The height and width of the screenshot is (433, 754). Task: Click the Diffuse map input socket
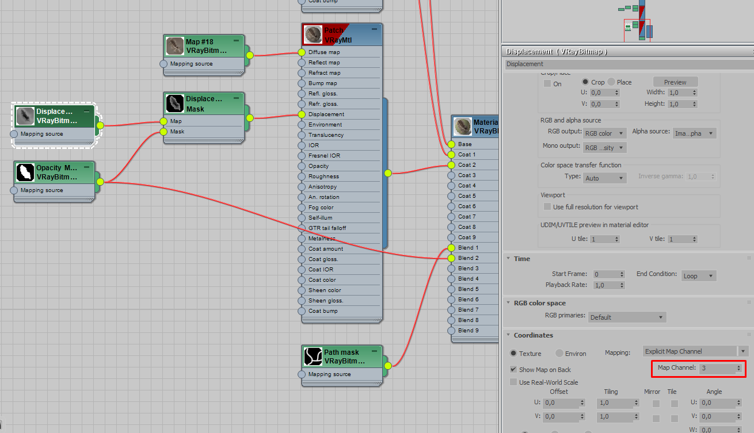point(302,52)
